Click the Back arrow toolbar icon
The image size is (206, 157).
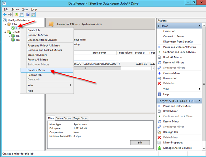click(5, 15)
